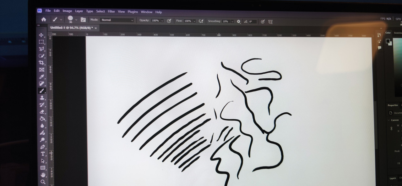
Task: Open the Plugins menu
Action: (133, 12)
